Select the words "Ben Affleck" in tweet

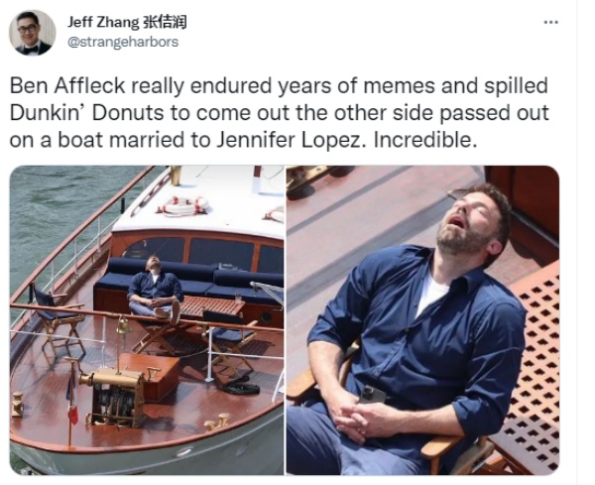pos(67,85)
